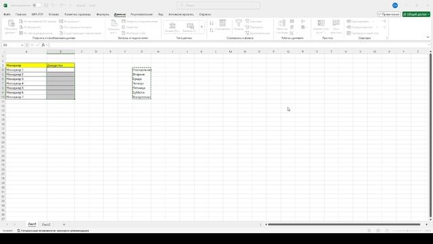The height and width of the screenshot is (244, 433).
Task: Apply Stocks (Акции) data type
Action: coord(173,27)
